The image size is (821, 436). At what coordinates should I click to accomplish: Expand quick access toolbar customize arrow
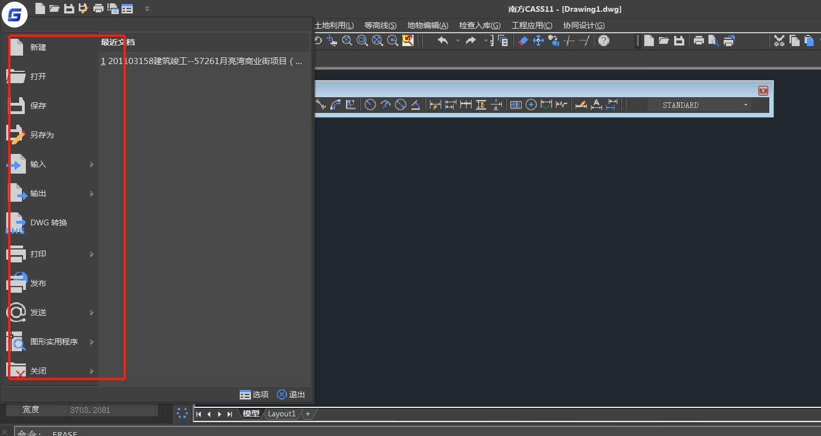pos(147,8)
